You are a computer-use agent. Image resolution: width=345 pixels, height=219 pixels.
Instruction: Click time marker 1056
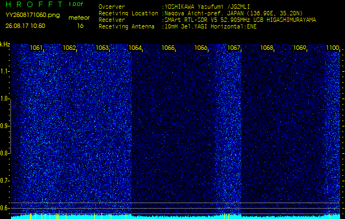[x=201, y=48]
